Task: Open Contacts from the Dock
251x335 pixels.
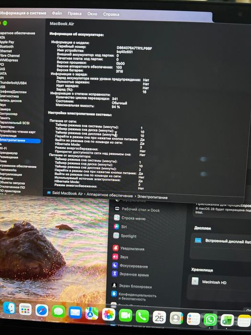Action: [176, 318]
